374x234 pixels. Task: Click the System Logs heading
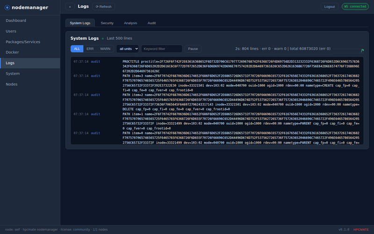pyautogui.click(x=85, y=38)
